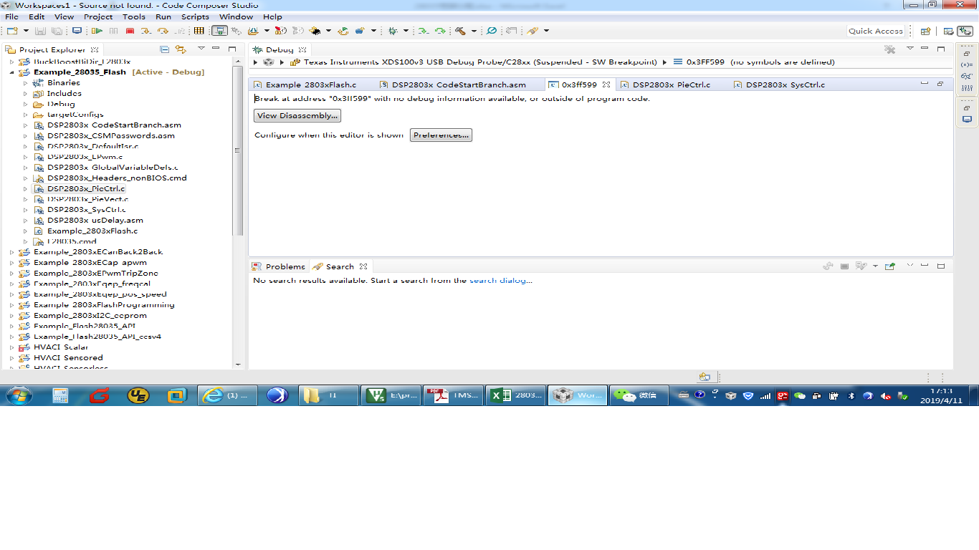The image size is (979, 550).
Task: Open the Quick Access search field
Action: point(875,31)
